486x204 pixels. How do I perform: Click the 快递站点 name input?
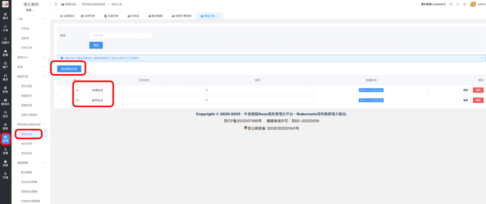[x=144, y=90]
